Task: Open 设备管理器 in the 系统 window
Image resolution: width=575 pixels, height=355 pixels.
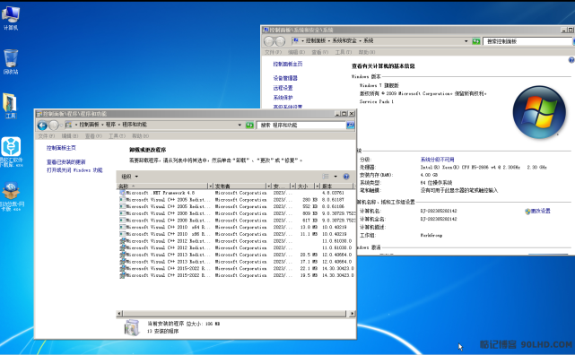Action: click(285, 78)
